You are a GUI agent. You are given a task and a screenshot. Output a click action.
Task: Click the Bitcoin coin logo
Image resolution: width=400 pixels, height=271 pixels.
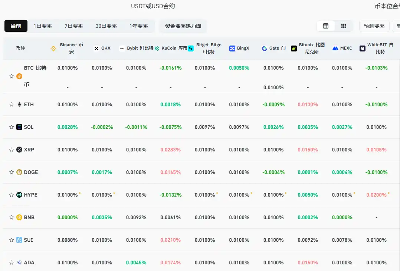tap(19, 76)
